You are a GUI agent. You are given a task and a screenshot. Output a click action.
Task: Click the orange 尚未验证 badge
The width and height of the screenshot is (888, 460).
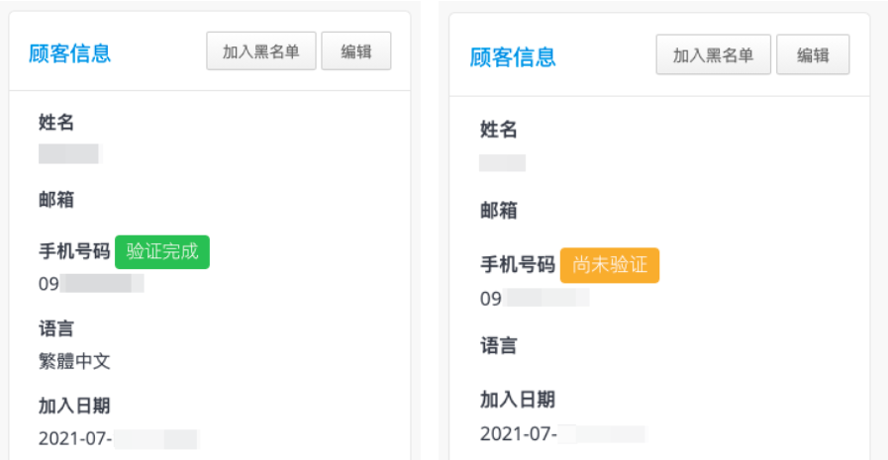pos(610,265)
